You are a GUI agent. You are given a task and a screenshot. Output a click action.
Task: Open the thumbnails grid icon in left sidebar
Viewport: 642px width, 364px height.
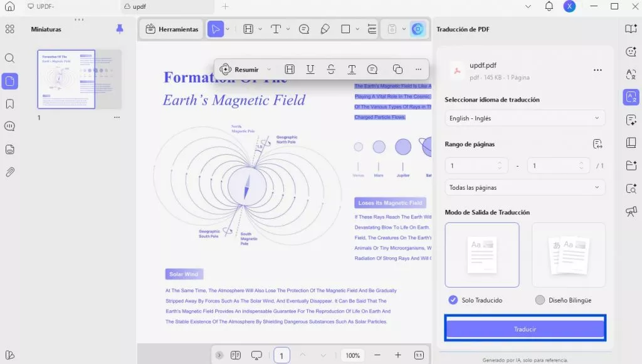tap(10, 29)
